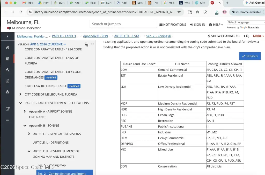Click the gavel icon in left sidebar
This screenshot has height=175, width=265.
point(8,70)
